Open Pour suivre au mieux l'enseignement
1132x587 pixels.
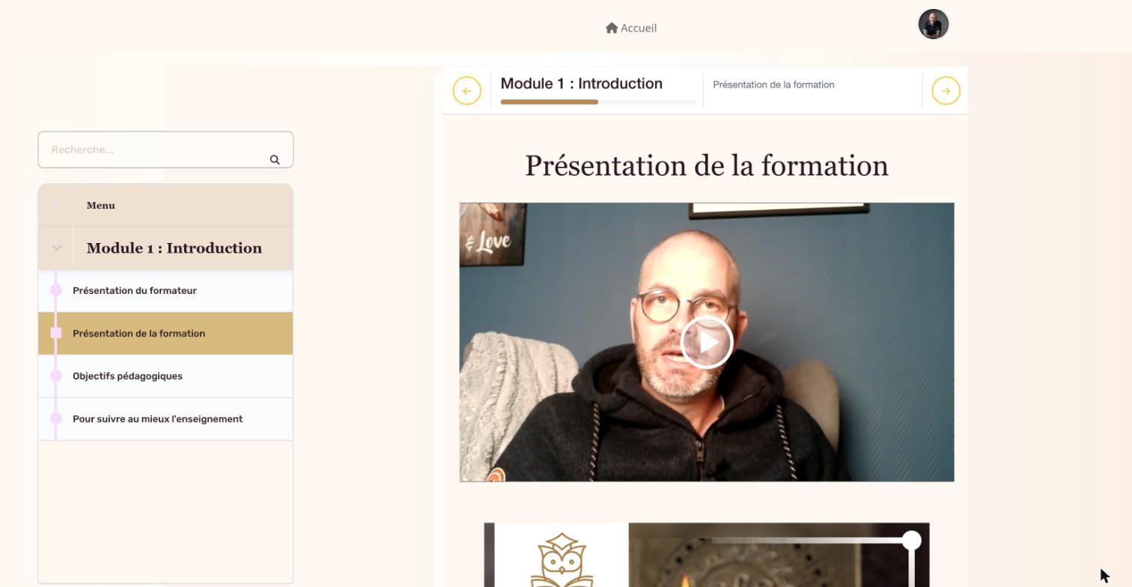165,419
